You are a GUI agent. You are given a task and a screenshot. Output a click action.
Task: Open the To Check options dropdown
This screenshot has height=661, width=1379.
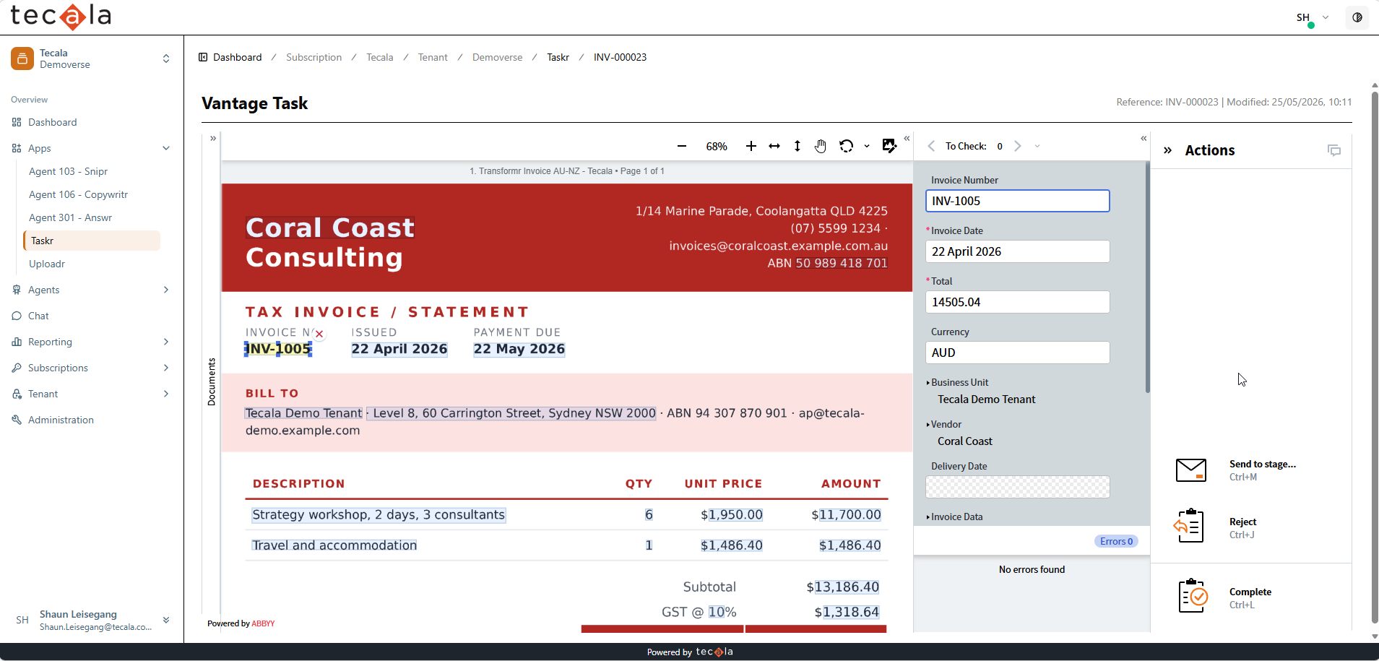coord(1037,146)
